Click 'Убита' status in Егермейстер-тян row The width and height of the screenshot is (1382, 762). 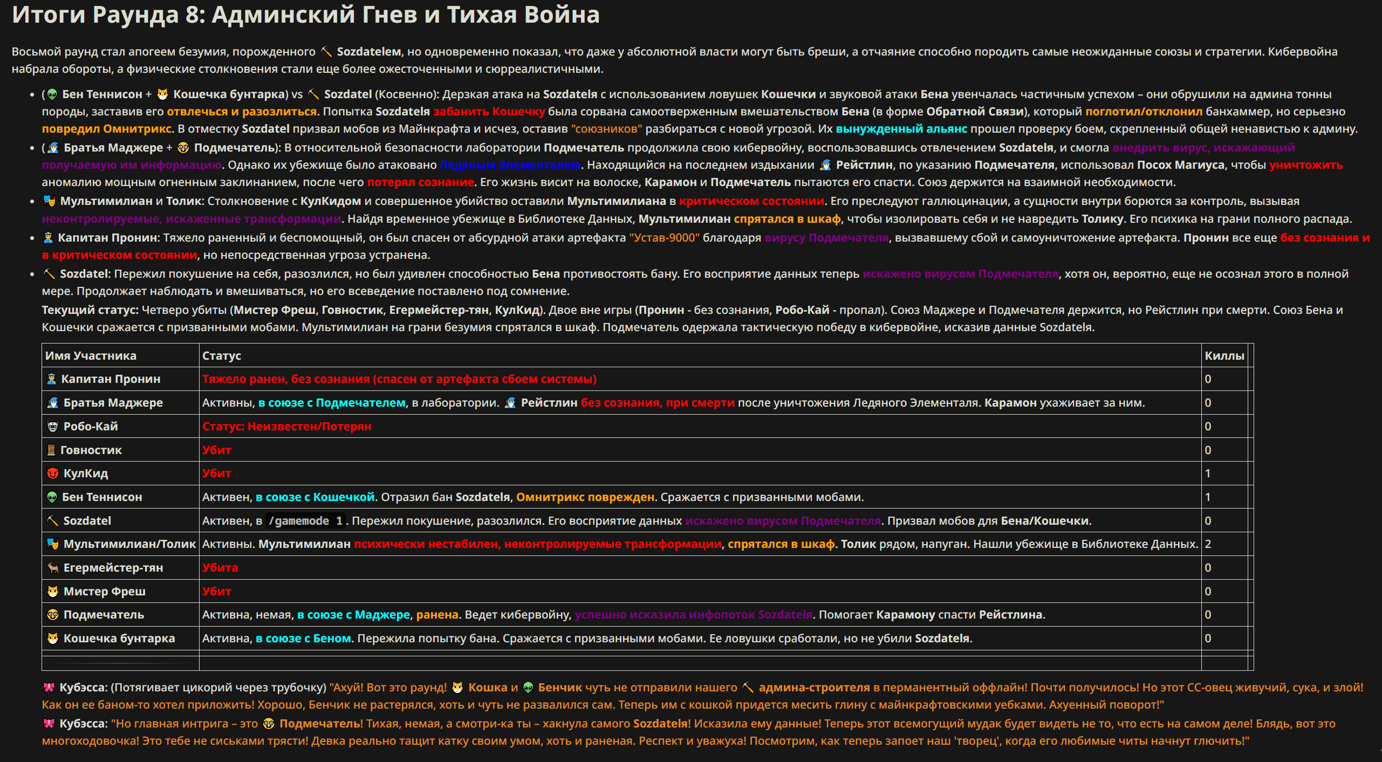tap(220, 568)
